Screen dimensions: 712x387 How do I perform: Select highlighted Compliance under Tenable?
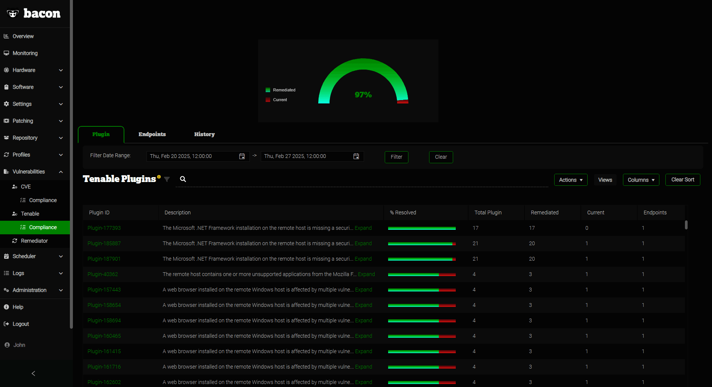[35, 227]
